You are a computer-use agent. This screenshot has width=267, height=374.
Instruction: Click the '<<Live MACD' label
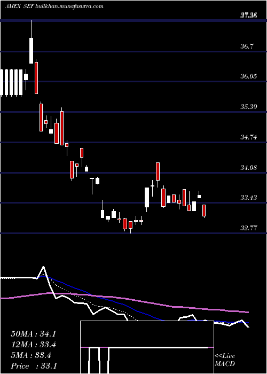[225, 360]
